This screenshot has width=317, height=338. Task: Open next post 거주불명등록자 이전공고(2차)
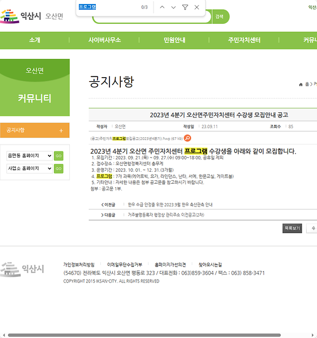(x=166, y=215)
